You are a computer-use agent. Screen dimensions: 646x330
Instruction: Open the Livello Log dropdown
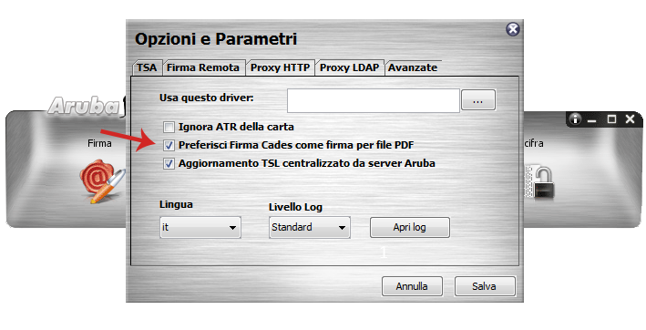click(310, 227)
